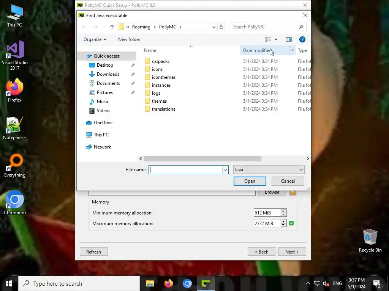The width and height of the screenshot is (389, 291).
Task: Click the green maximum memory check indicator
Action: (291, 223)
